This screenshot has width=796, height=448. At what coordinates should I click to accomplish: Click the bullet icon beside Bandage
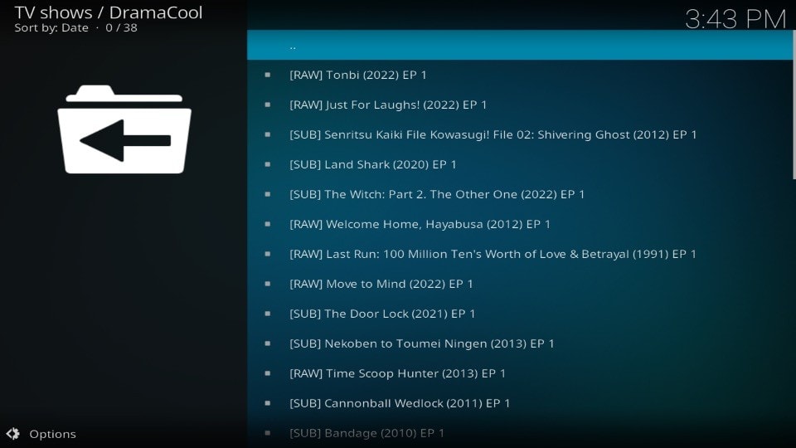(x=268, y=433)
